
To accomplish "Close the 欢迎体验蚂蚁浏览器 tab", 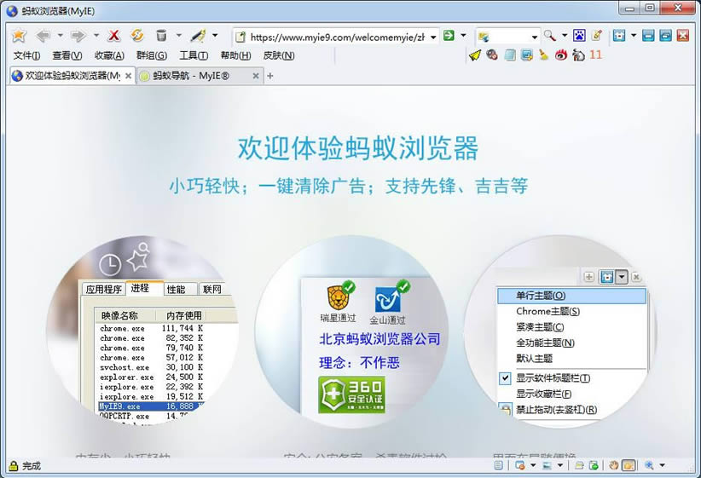I will [x=128, y=76].
